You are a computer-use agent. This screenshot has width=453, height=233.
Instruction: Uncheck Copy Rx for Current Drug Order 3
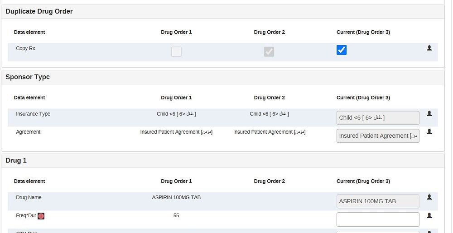click(342, 50)
